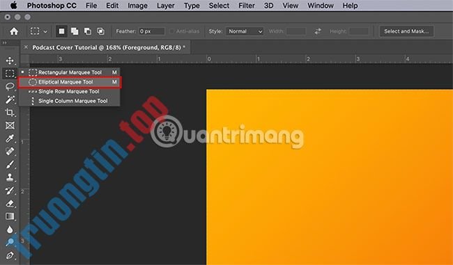The height and width of the screenshot is (265, 453).
Task: Select the Crop tool
Action: point(10,113)
